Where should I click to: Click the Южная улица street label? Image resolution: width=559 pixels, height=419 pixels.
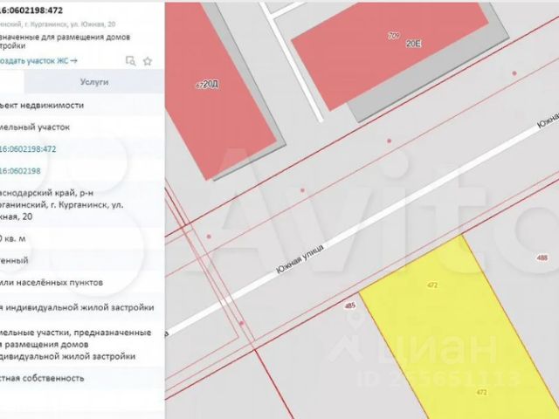[x=300, y=262]
